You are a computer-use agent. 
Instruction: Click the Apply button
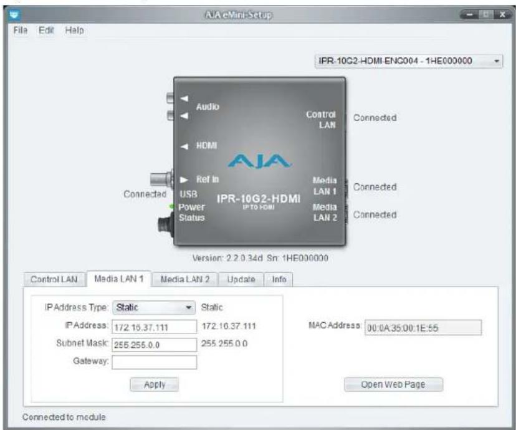click(155, 385)
